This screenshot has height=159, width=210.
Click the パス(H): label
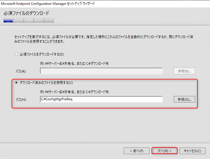pyautogui.click(x=21, y=99)
